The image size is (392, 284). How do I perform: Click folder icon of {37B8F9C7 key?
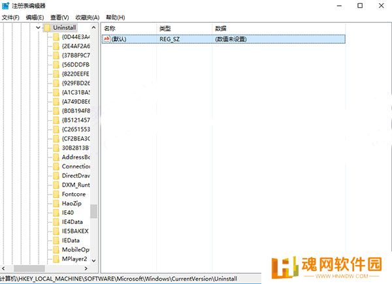click(x=56, y=55)
